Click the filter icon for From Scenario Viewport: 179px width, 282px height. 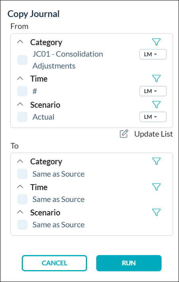point(156,105)
